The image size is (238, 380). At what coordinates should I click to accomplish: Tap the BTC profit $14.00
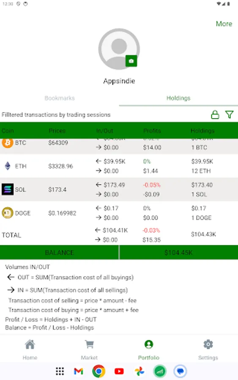tap(152, 148)
